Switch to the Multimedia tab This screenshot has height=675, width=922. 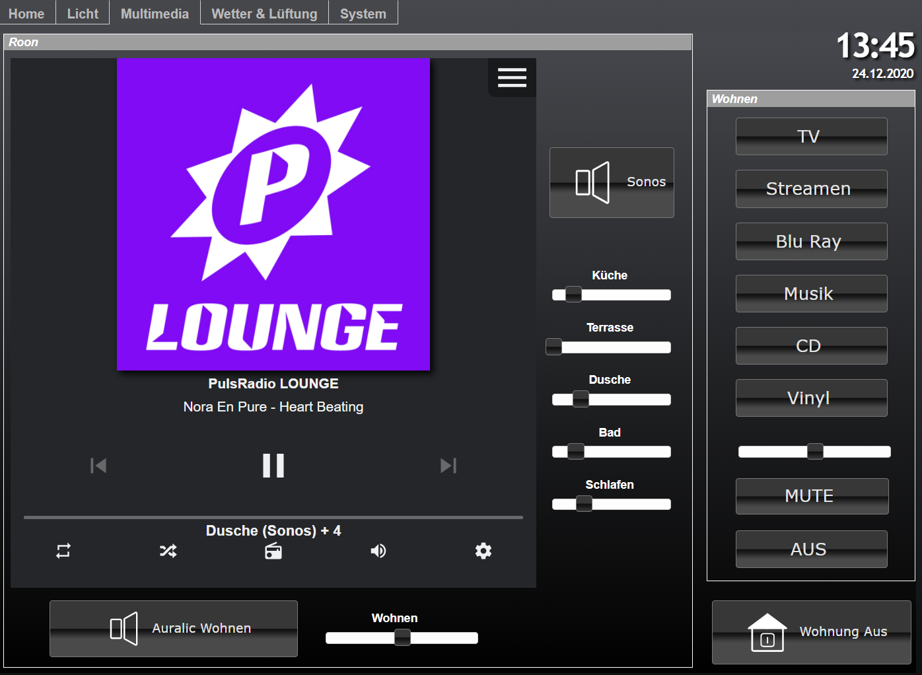(155, 13)
